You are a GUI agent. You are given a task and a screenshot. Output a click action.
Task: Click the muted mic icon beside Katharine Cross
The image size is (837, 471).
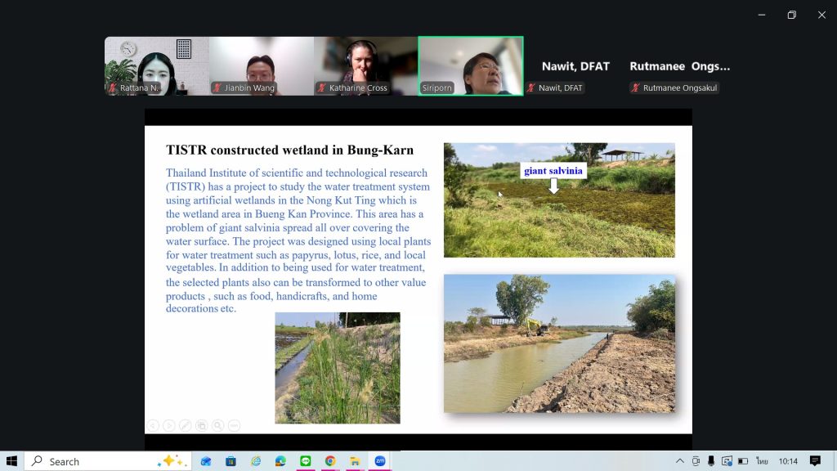click(x=322, y=87)
